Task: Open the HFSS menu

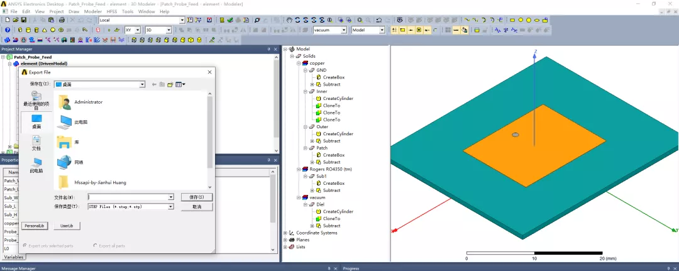Action: click(x=112, y=12)
